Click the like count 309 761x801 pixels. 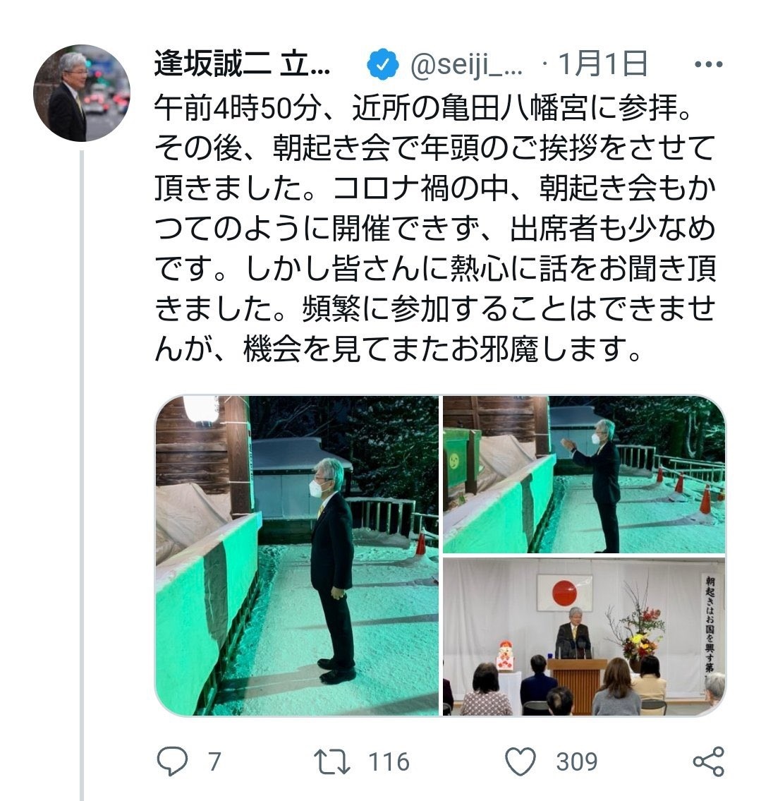[x=577, y=761]
